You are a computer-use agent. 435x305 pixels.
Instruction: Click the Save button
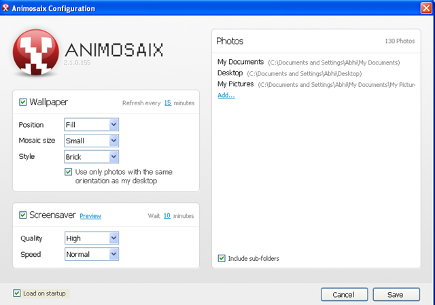(x=396, y=294)
